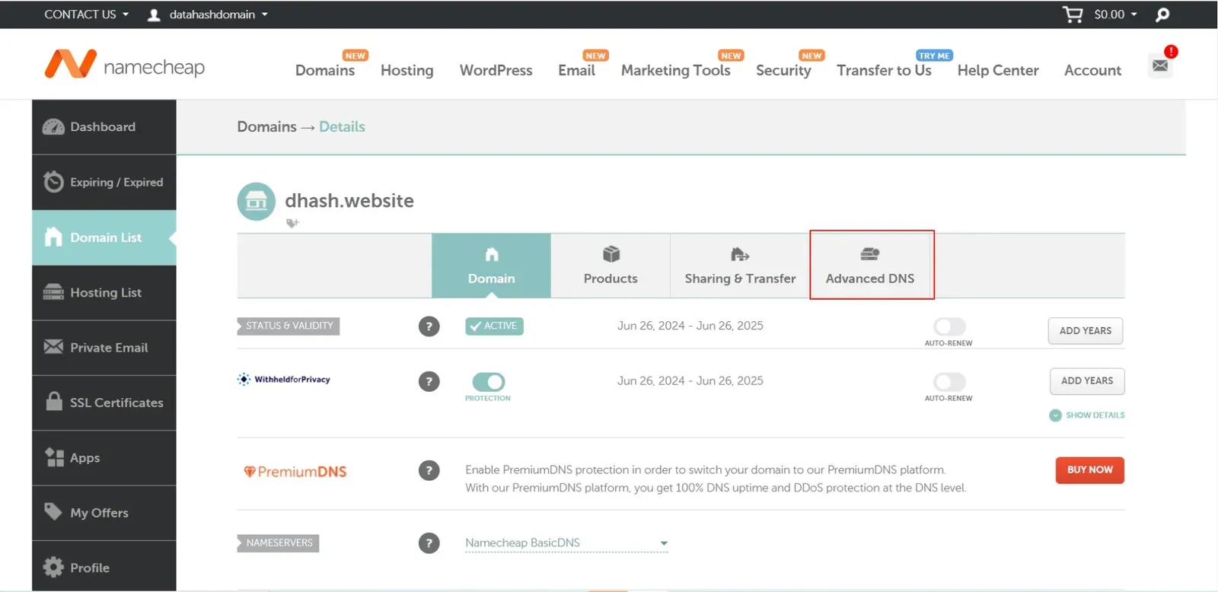Click Add Years for domain Status & Validity
1218x592 pixels.
pos(1086,331)
